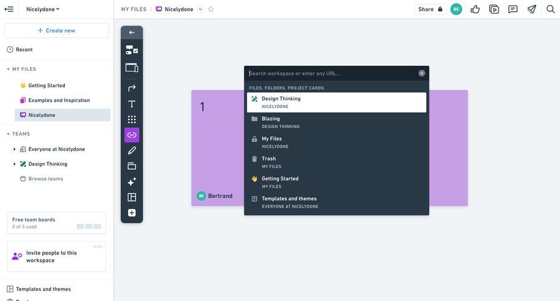560x301 pixels.
Task: Select the clapperboard media tool
Action: click(132, 166)
